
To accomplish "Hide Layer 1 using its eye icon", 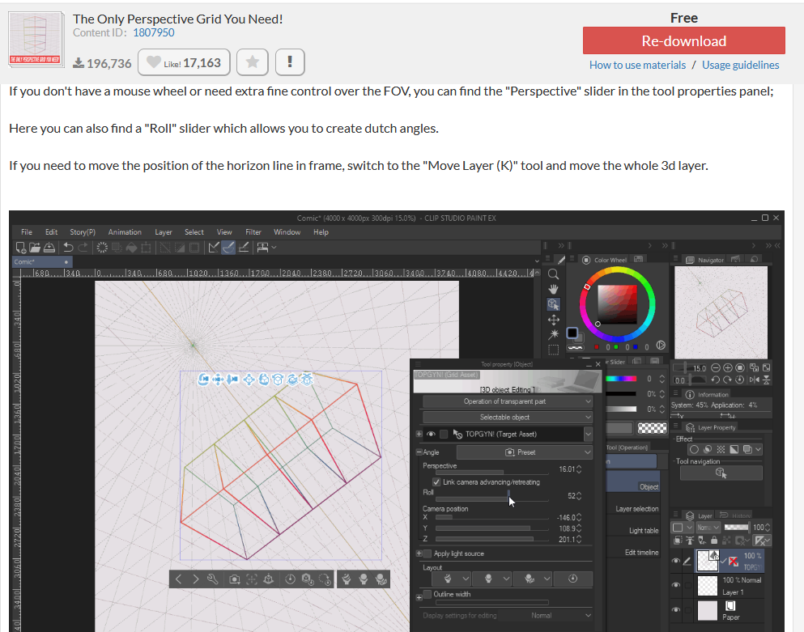I will tap(676, 585).
